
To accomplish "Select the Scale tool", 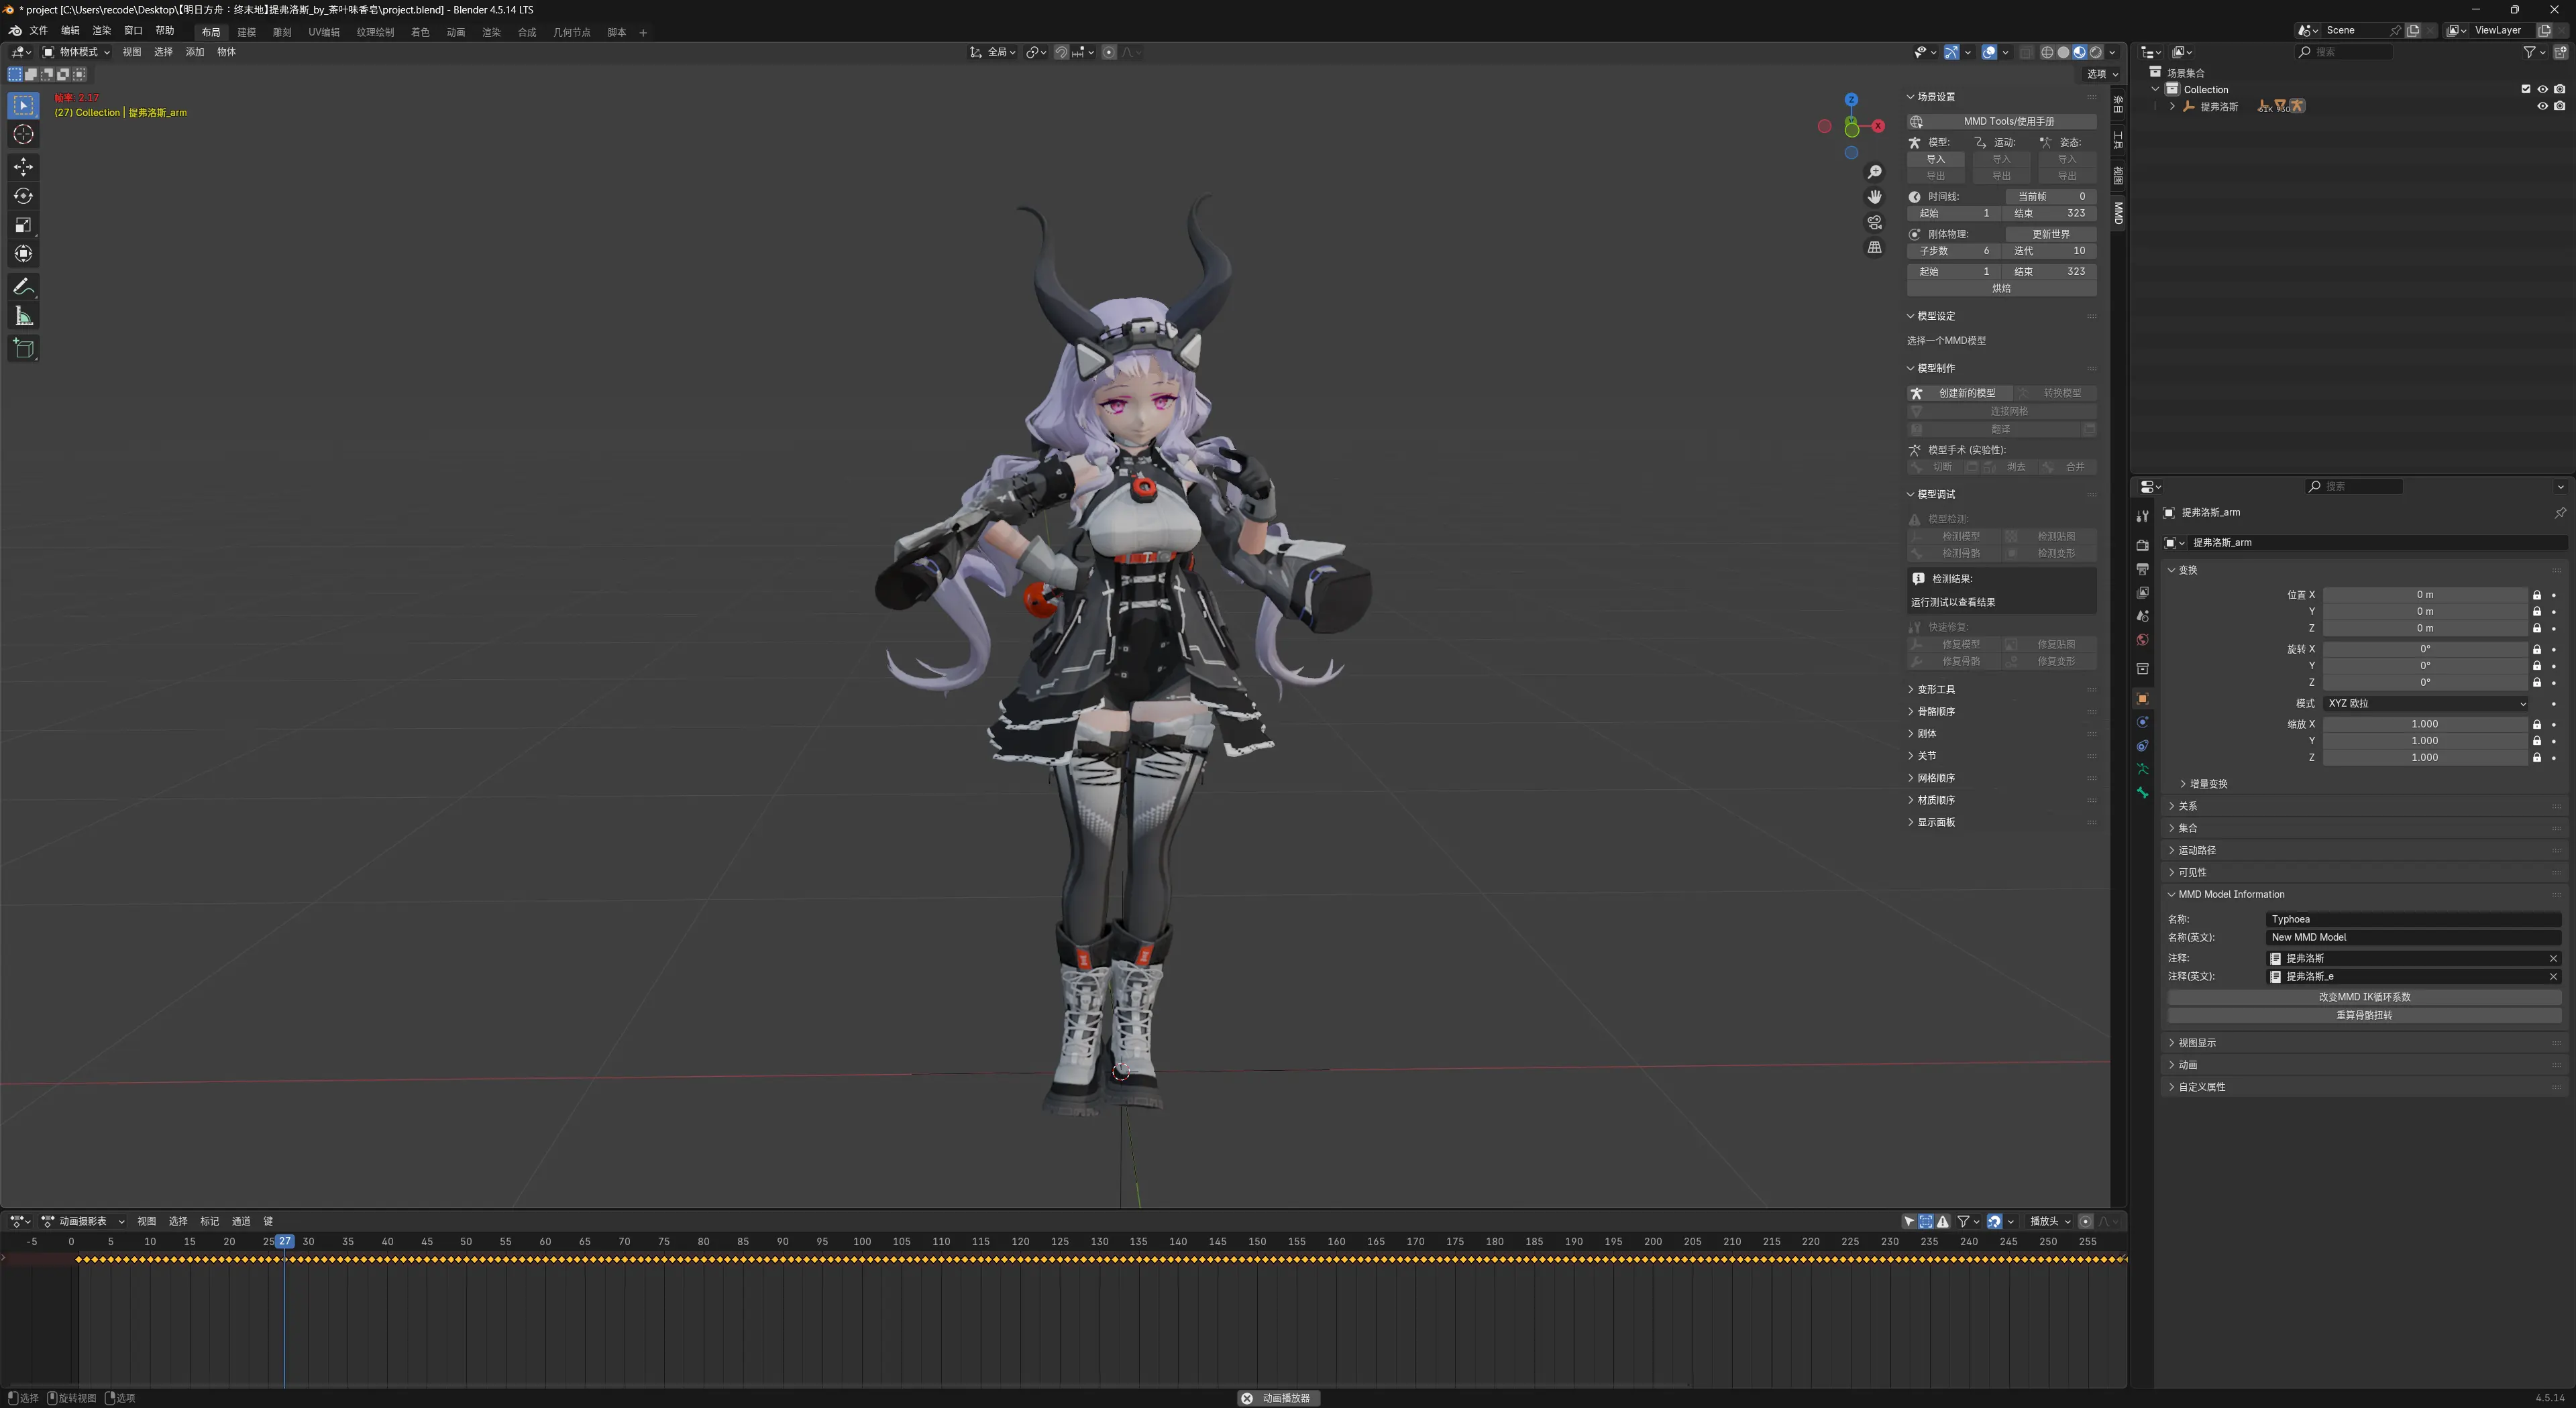I will [24, 225].
